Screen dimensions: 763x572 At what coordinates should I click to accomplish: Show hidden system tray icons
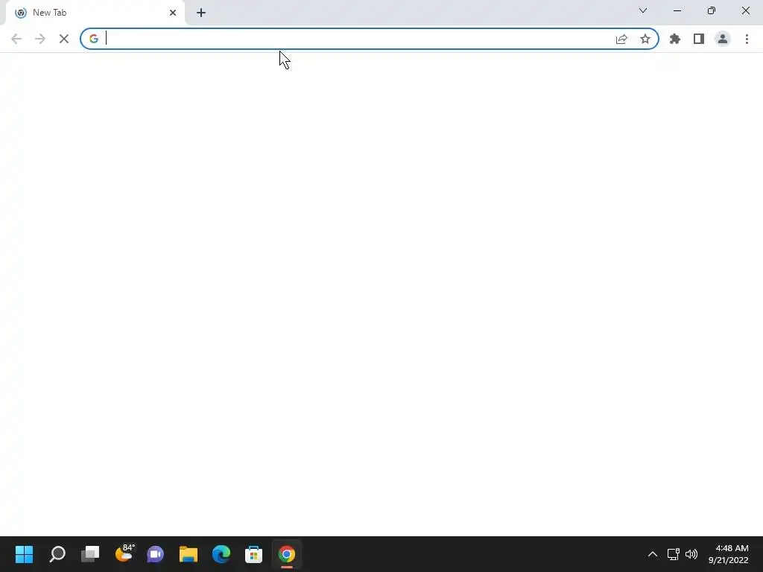coord(653,554)
